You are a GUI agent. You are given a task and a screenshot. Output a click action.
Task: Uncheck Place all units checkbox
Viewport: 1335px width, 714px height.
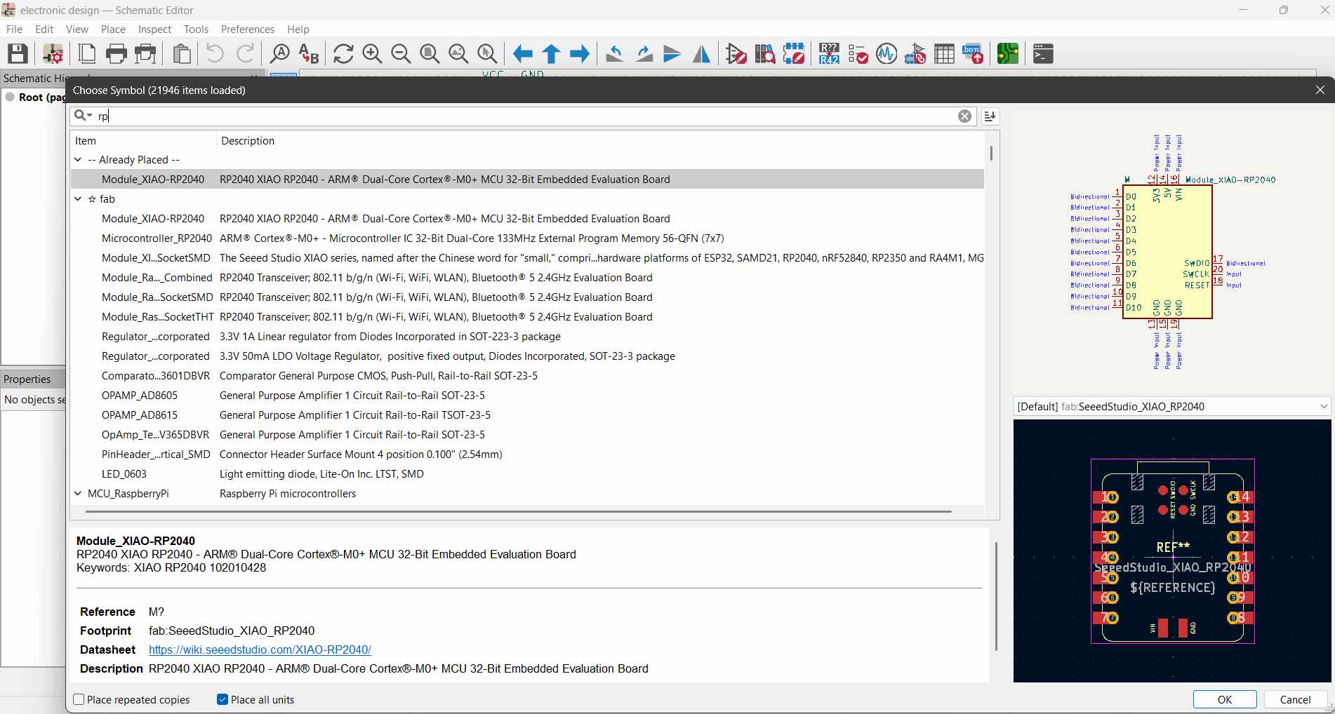[x=222, y=699]
